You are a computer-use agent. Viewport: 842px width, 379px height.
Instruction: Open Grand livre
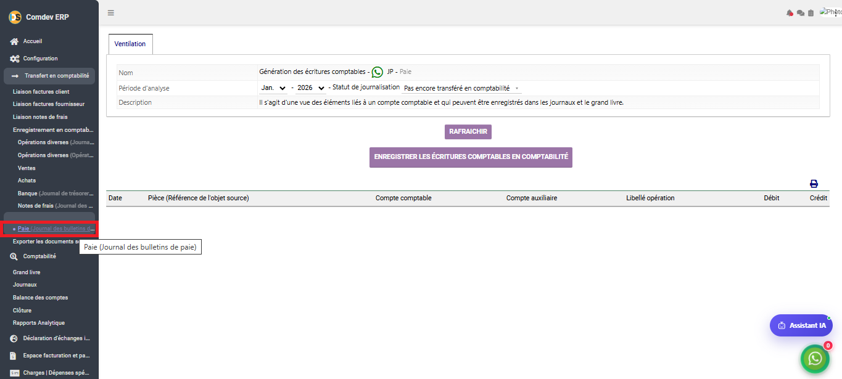point(27,272)
